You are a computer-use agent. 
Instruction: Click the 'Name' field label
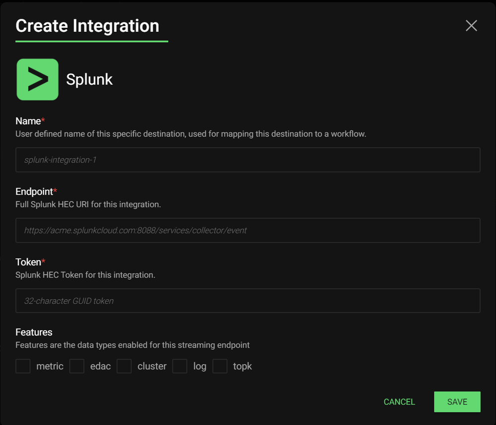point(28,121)
